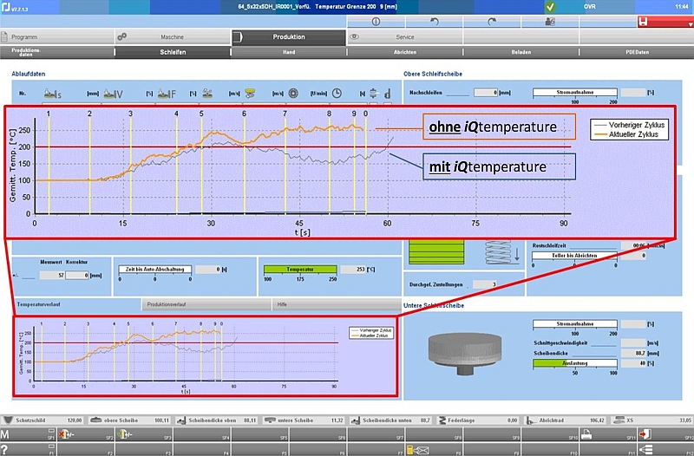Open the Produktionsdaten sub-tab

coord(57,52)
